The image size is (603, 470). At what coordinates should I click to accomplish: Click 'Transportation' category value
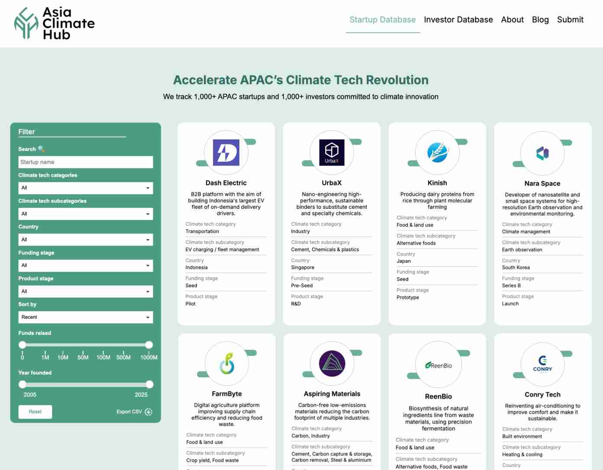point(202,231)
